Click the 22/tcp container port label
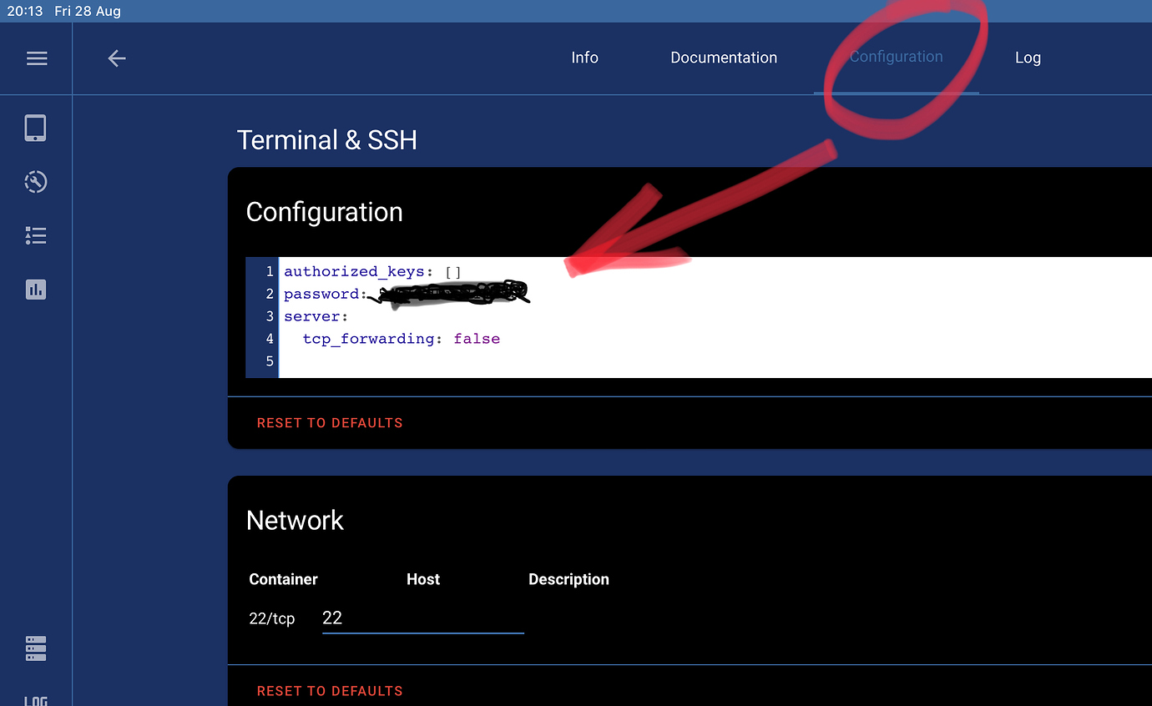The height and width of the screenshot is (706, 1152). click(x=272, y=618)
